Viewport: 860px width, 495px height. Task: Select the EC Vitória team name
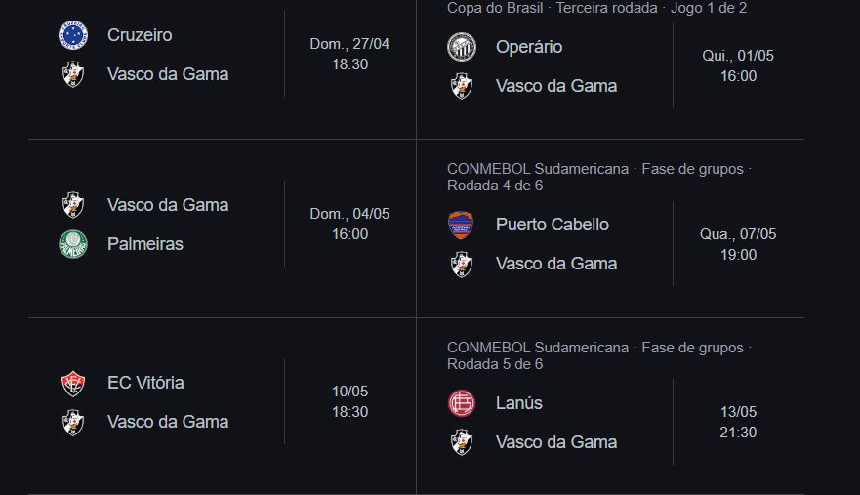click(145, 383)
